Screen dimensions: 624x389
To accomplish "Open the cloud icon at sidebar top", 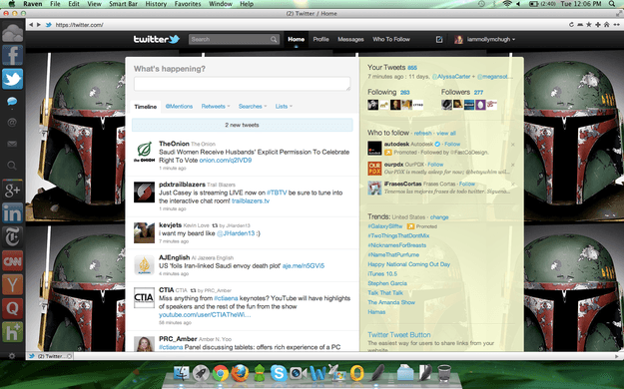I will 12,32.
